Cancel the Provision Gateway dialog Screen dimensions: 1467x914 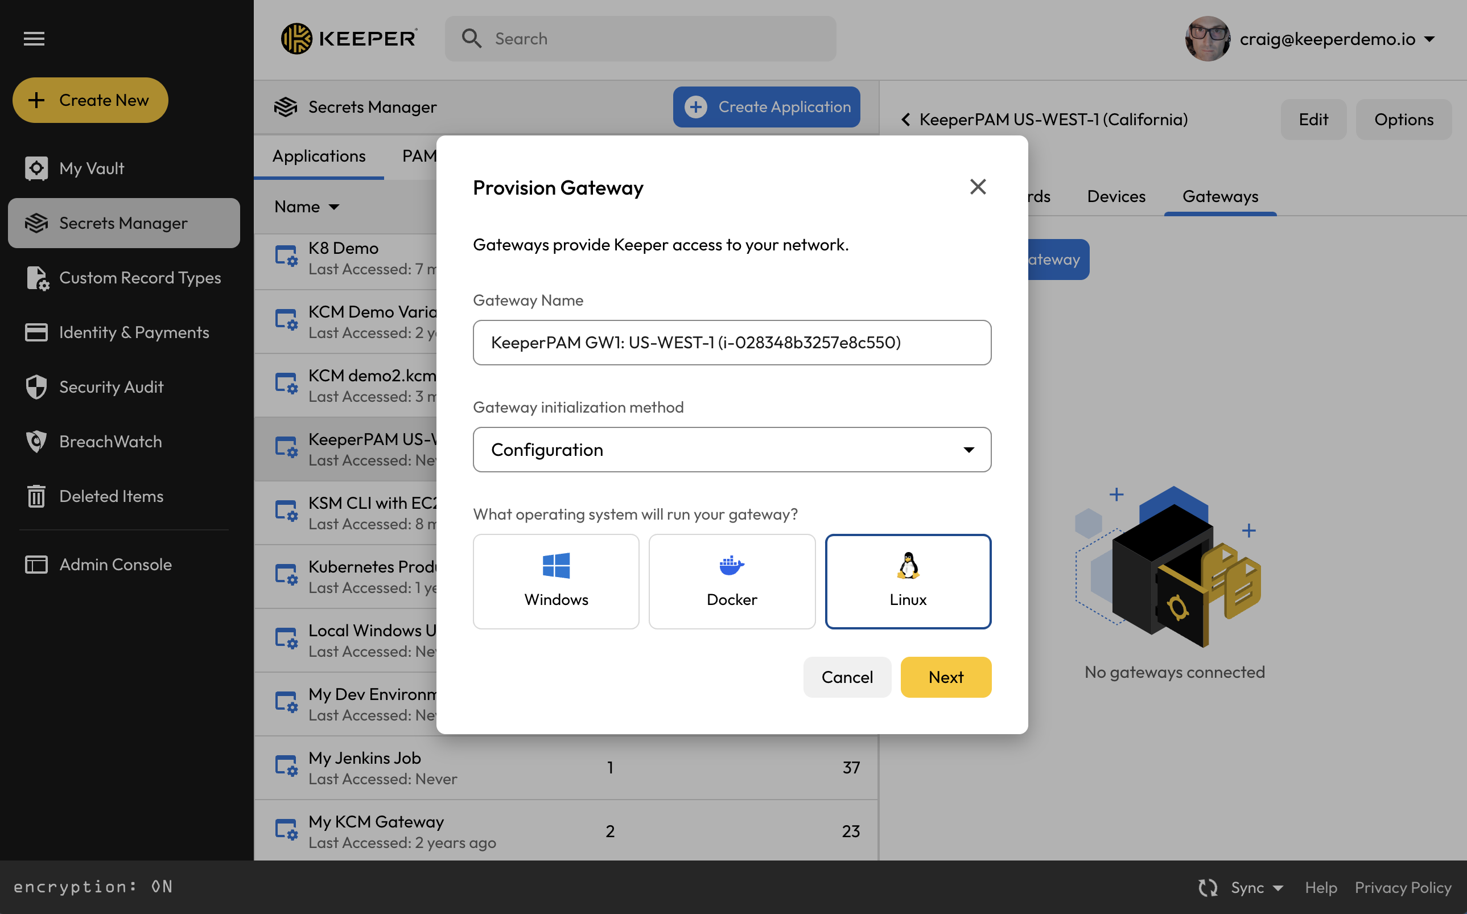point(846,677)
